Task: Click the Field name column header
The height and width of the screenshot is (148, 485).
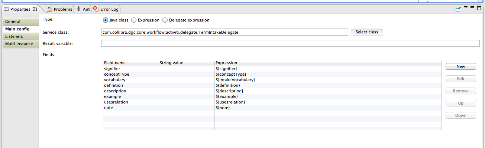Action: (131, 63)
